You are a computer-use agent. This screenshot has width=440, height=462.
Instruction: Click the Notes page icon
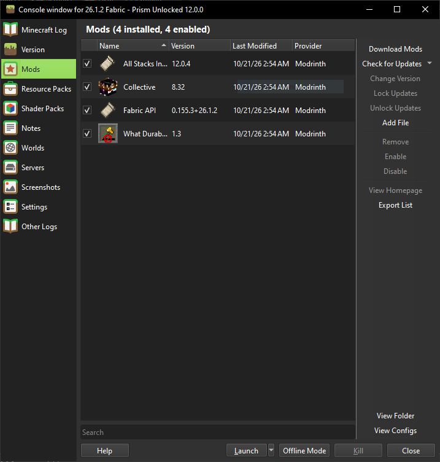tap(10, 128)
